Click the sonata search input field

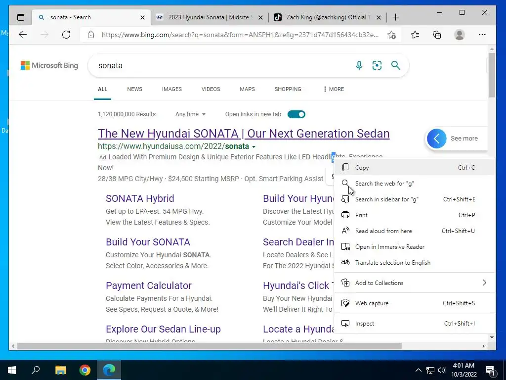223,66
